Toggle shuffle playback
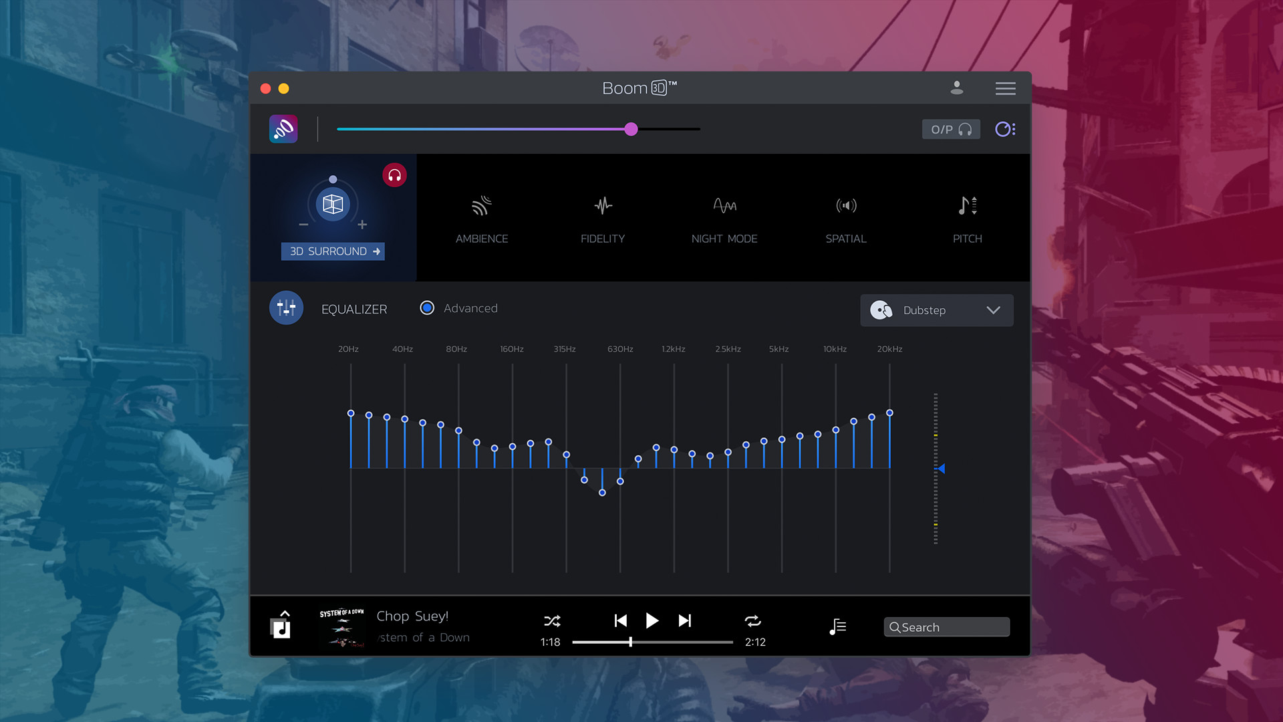This screenshot has width=1283, height=722. 552,621
